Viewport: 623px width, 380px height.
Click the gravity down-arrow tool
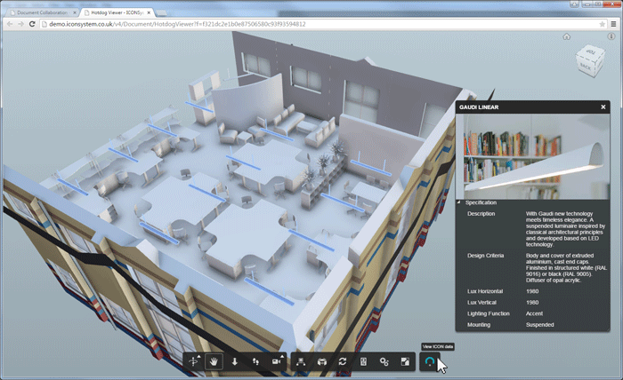click(x=235, y=361)
